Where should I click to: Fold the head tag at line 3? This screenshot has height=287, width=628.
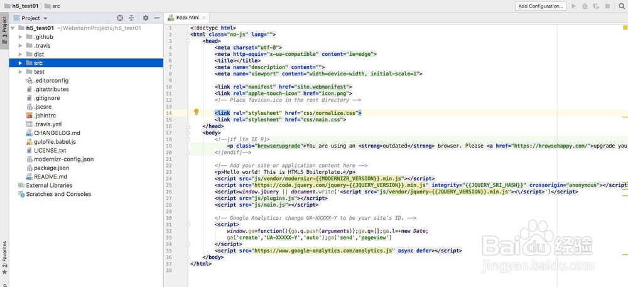(187, 41)
